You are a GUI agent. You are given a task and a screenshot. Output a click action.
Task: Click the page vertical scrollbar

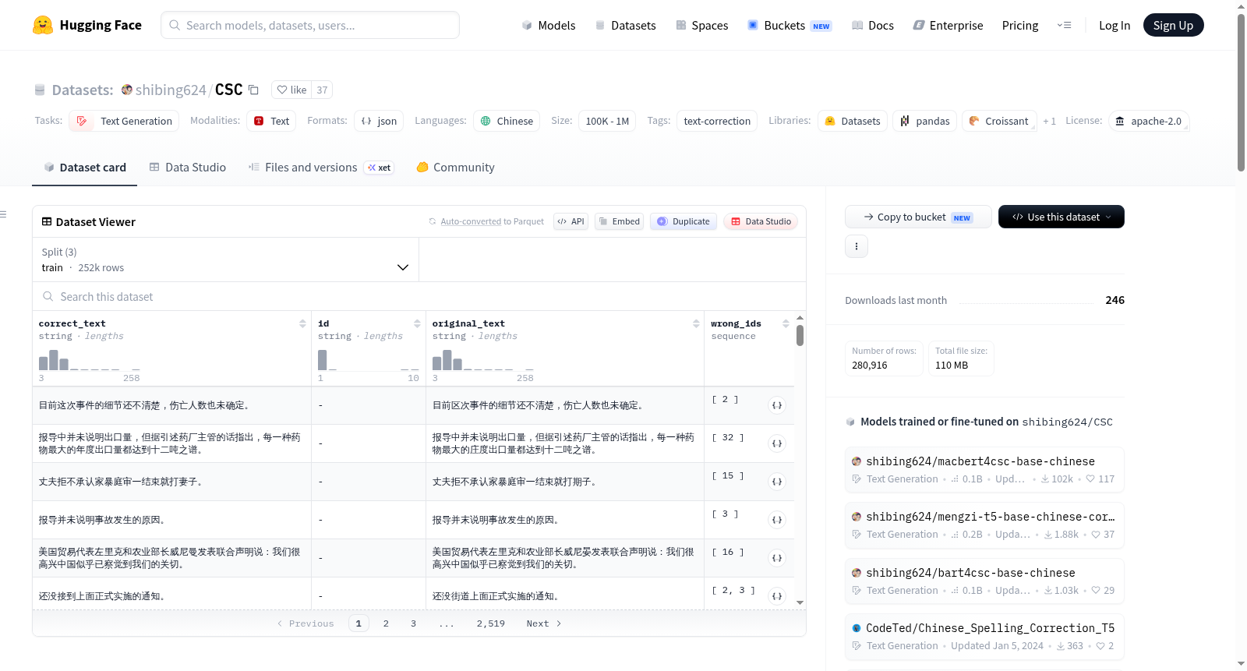coord(1241,92)
